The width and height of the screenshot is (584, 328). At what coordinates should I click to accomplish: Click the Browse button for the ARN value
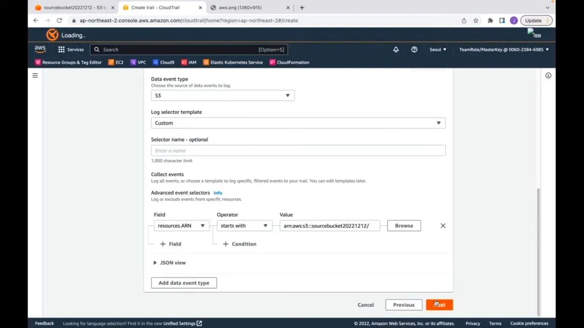404,225
